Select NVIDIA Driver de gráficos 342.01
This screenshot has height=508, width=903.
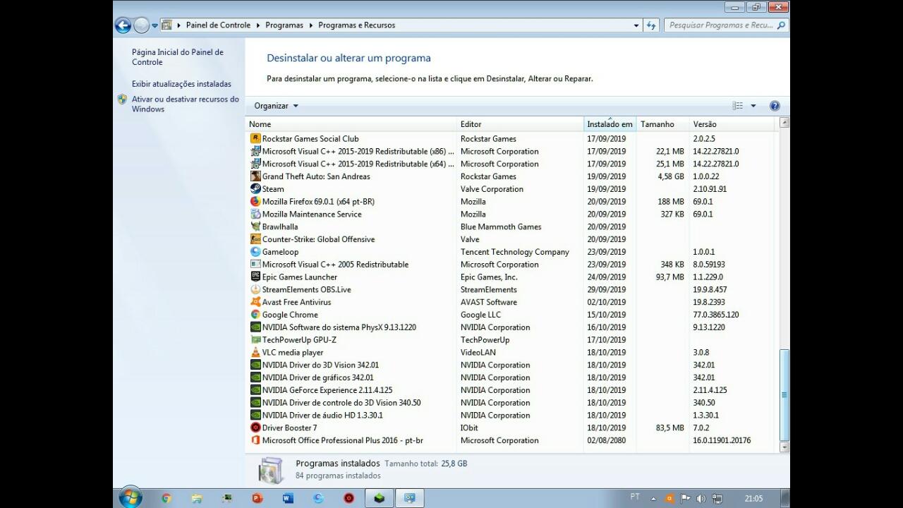click(x=511, y=377)
